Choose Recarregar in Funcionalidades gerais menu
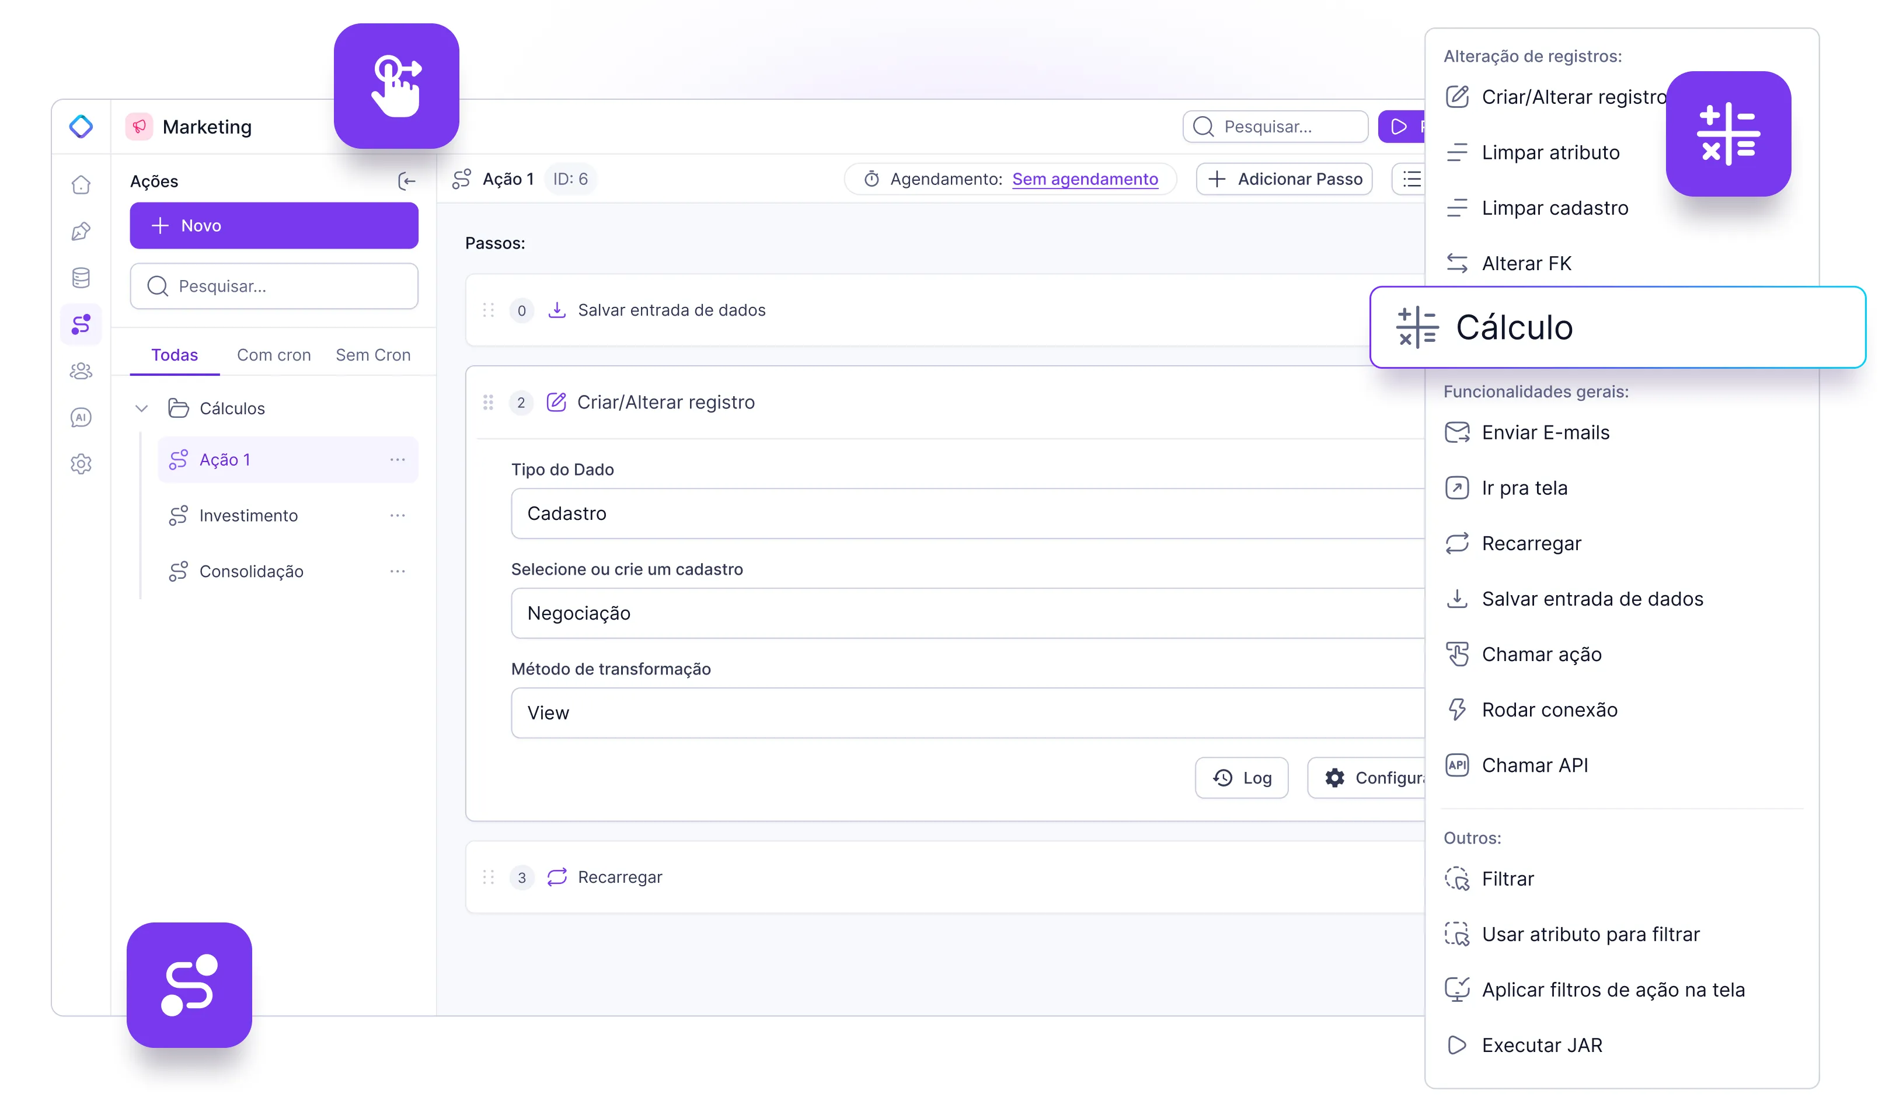Viewport: 1889px width, 1115px height. (1513, 544)
